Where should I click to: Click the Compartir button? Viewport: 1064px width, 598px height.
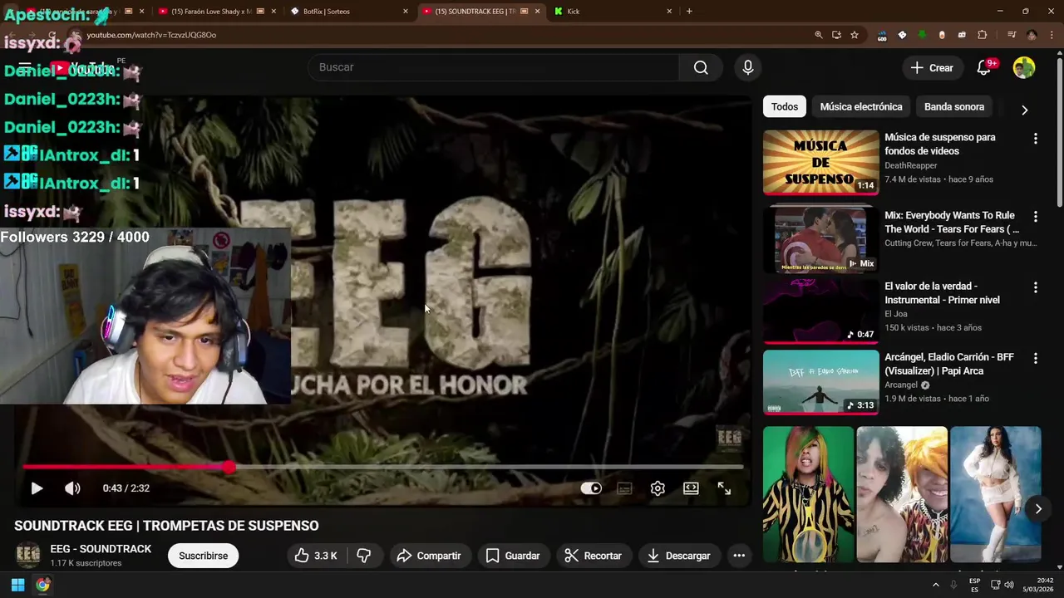click(x=429, y=556)
